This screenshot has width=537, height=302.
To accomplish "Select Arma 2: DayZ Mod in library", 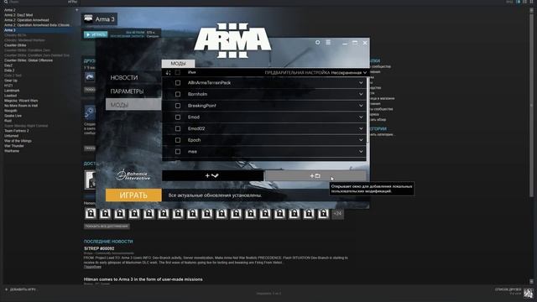I will 18,15.
